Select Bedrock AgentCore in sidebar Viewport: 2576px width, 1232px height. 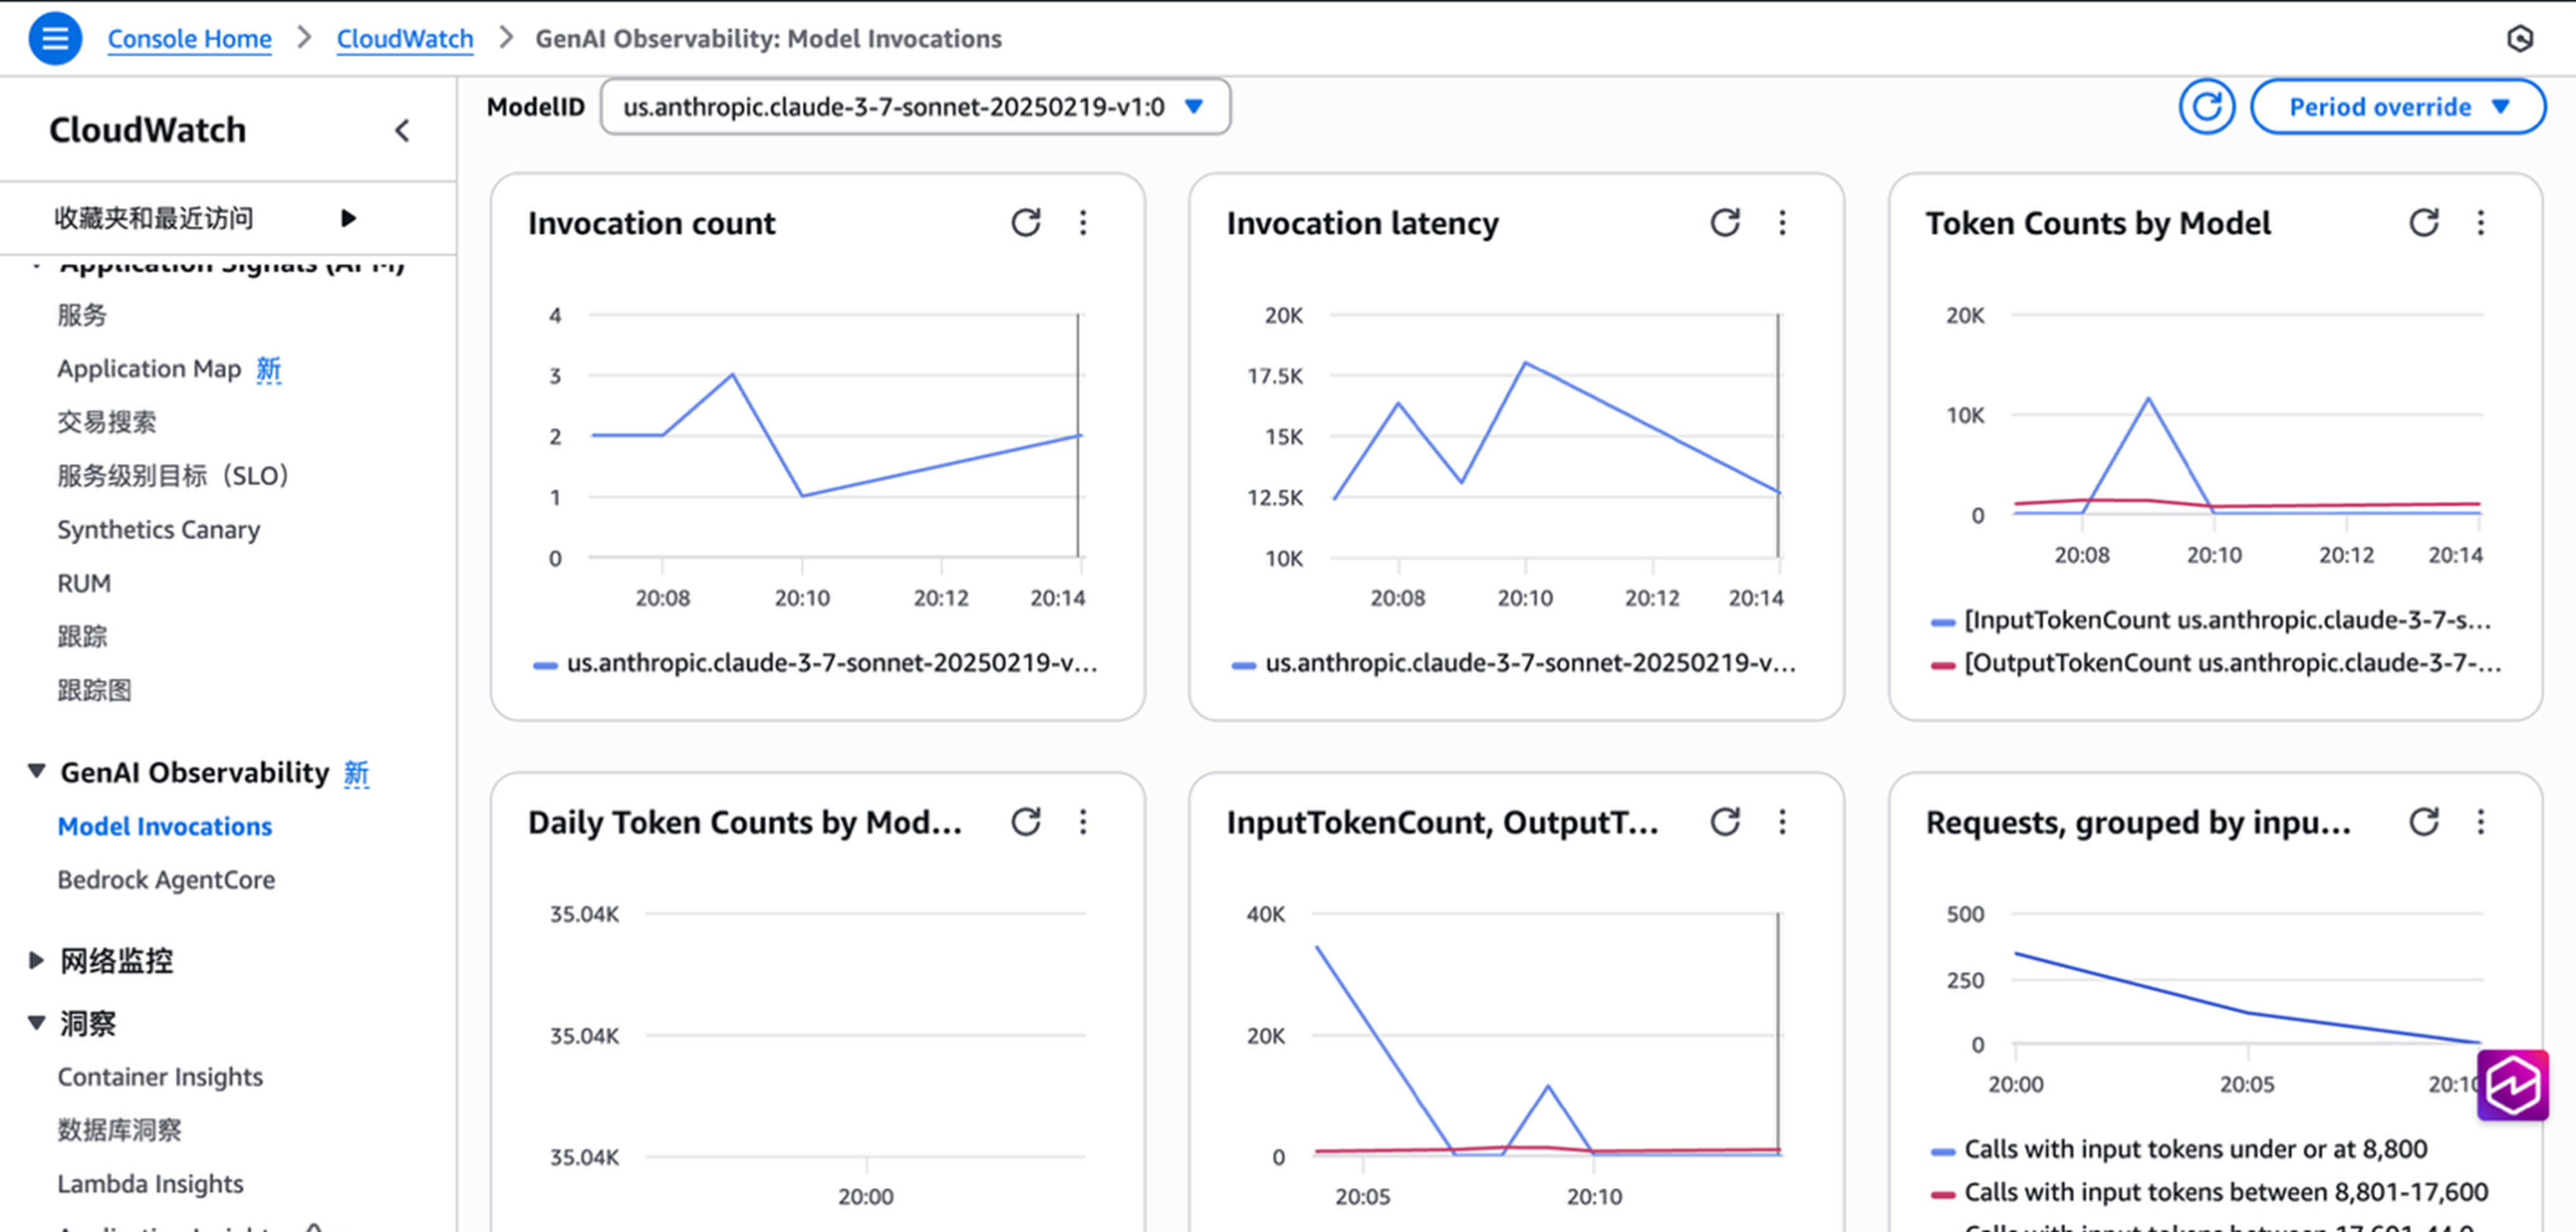pyautogui.click(x=166, y=879)
